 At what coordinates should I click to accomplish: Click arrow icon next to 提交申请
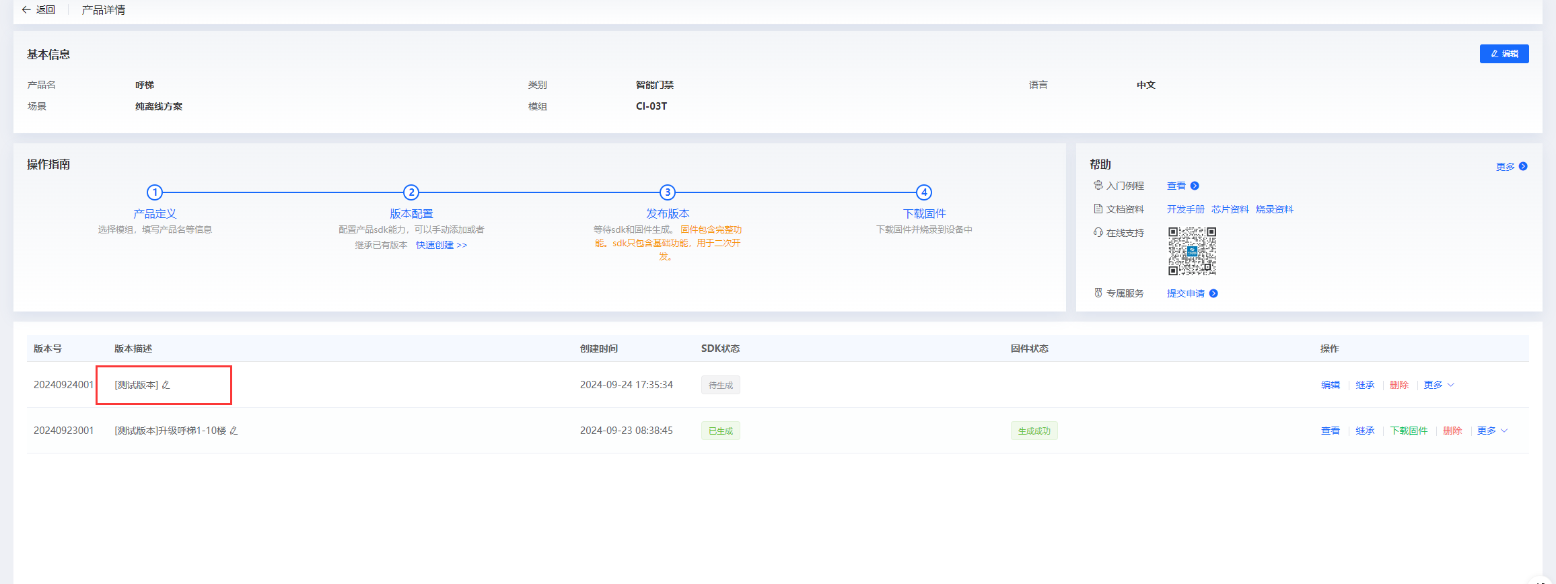[1213, 293]
